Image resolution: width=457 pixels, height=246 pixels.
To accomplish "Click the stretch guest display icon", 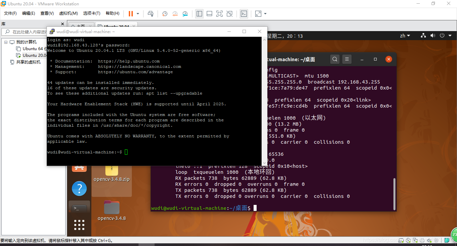I will [x=258, y=14].
